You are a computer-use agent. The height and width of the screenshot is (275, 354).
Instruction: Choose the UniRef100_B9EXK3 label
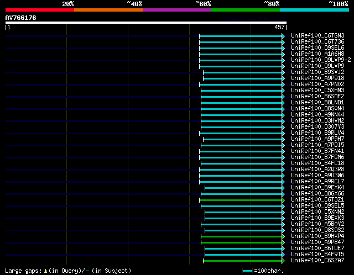pyautogui.click(x=317, y=218)
